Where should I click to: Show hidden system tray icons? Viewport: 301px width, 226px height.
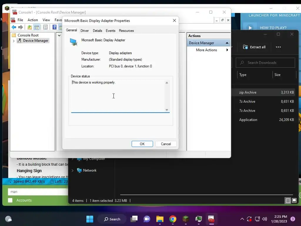pyautogui.click(x=242, y=219)
